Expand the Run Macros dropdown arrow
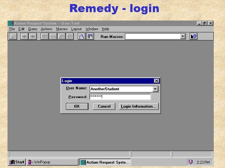Image resolution: width=225 pixels, height=168 pixels. point(183,36)
